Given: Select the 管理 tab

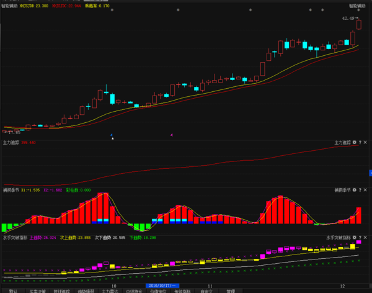Looking at the screenshot, I should click(x=231, y=291).
